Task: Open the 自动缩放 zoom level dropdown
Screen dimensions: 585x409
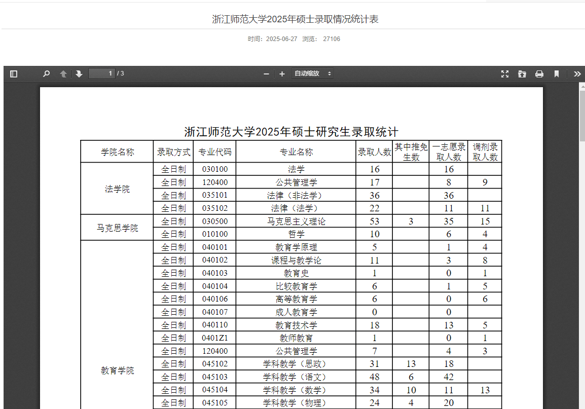Action: (x=312, y=73)
